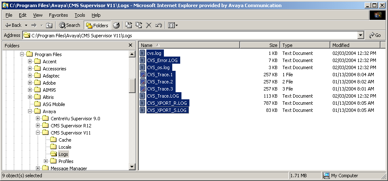This screenshot has width=388, height=181.
Task: Open the Views dropdown button
Action: coord(173,25)
